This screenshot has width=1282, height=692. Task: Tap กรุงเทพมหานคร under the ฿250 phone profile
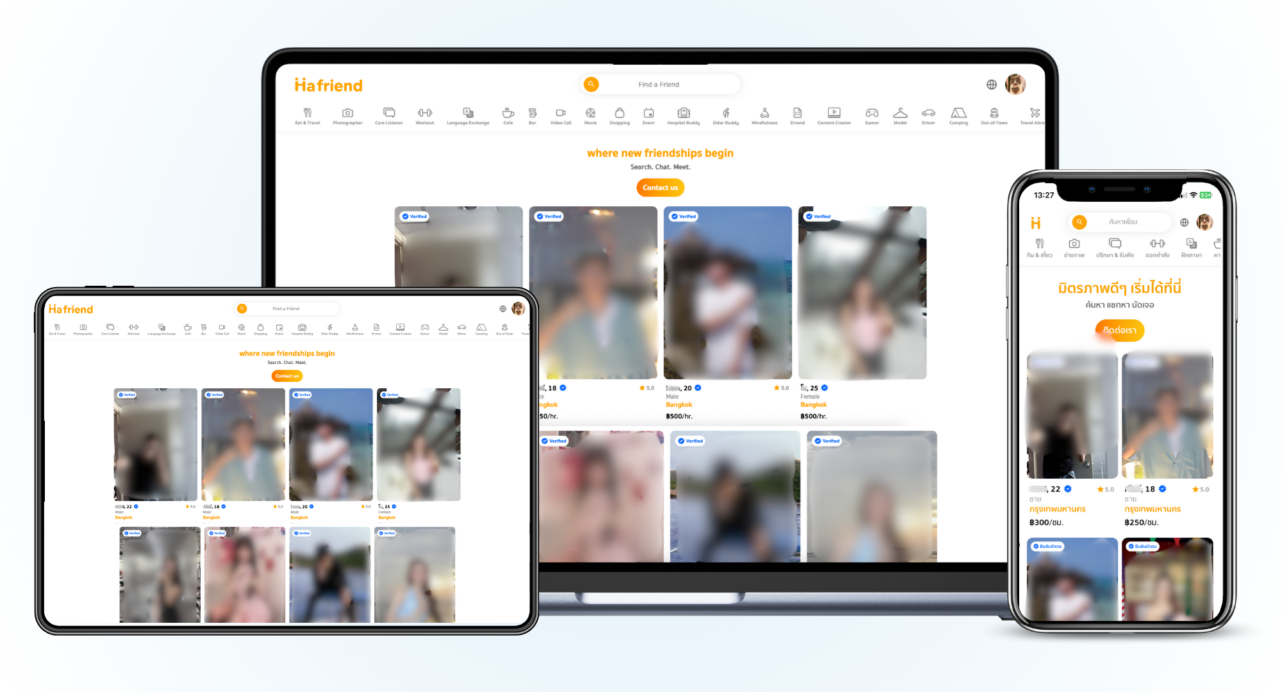(1153, 509)
